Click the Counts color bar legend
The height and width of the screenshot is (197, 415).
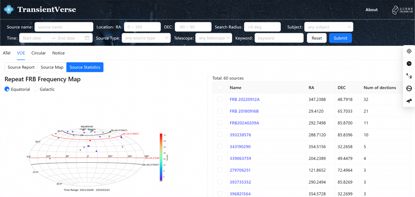(160, 157)
